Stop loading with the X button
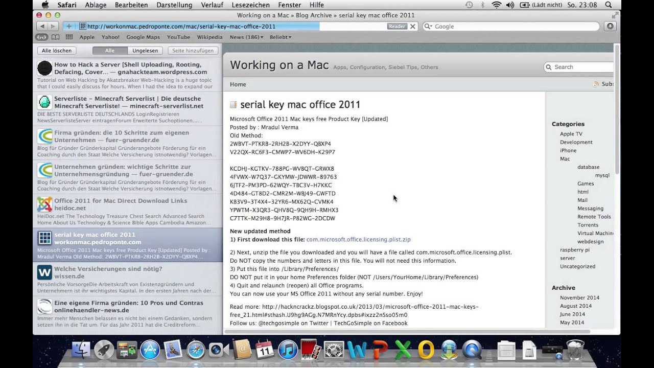 (x=413, y=26)
